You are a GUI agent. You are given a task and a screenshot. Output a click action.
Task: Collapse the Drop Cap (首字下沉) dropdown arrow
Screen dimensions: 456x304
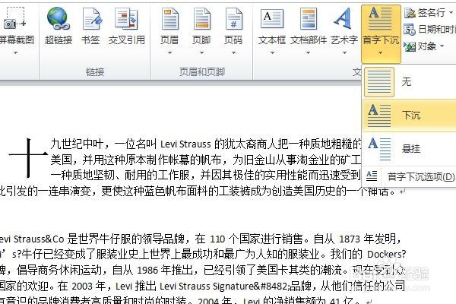pos(381,53)
